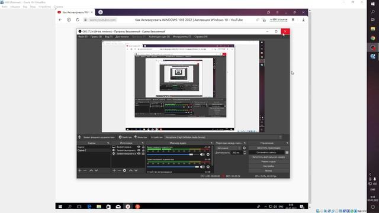The width and height of the screenshot is (379, 213).
Task: Click the browser back arrow
Action: tap(60, 20)
